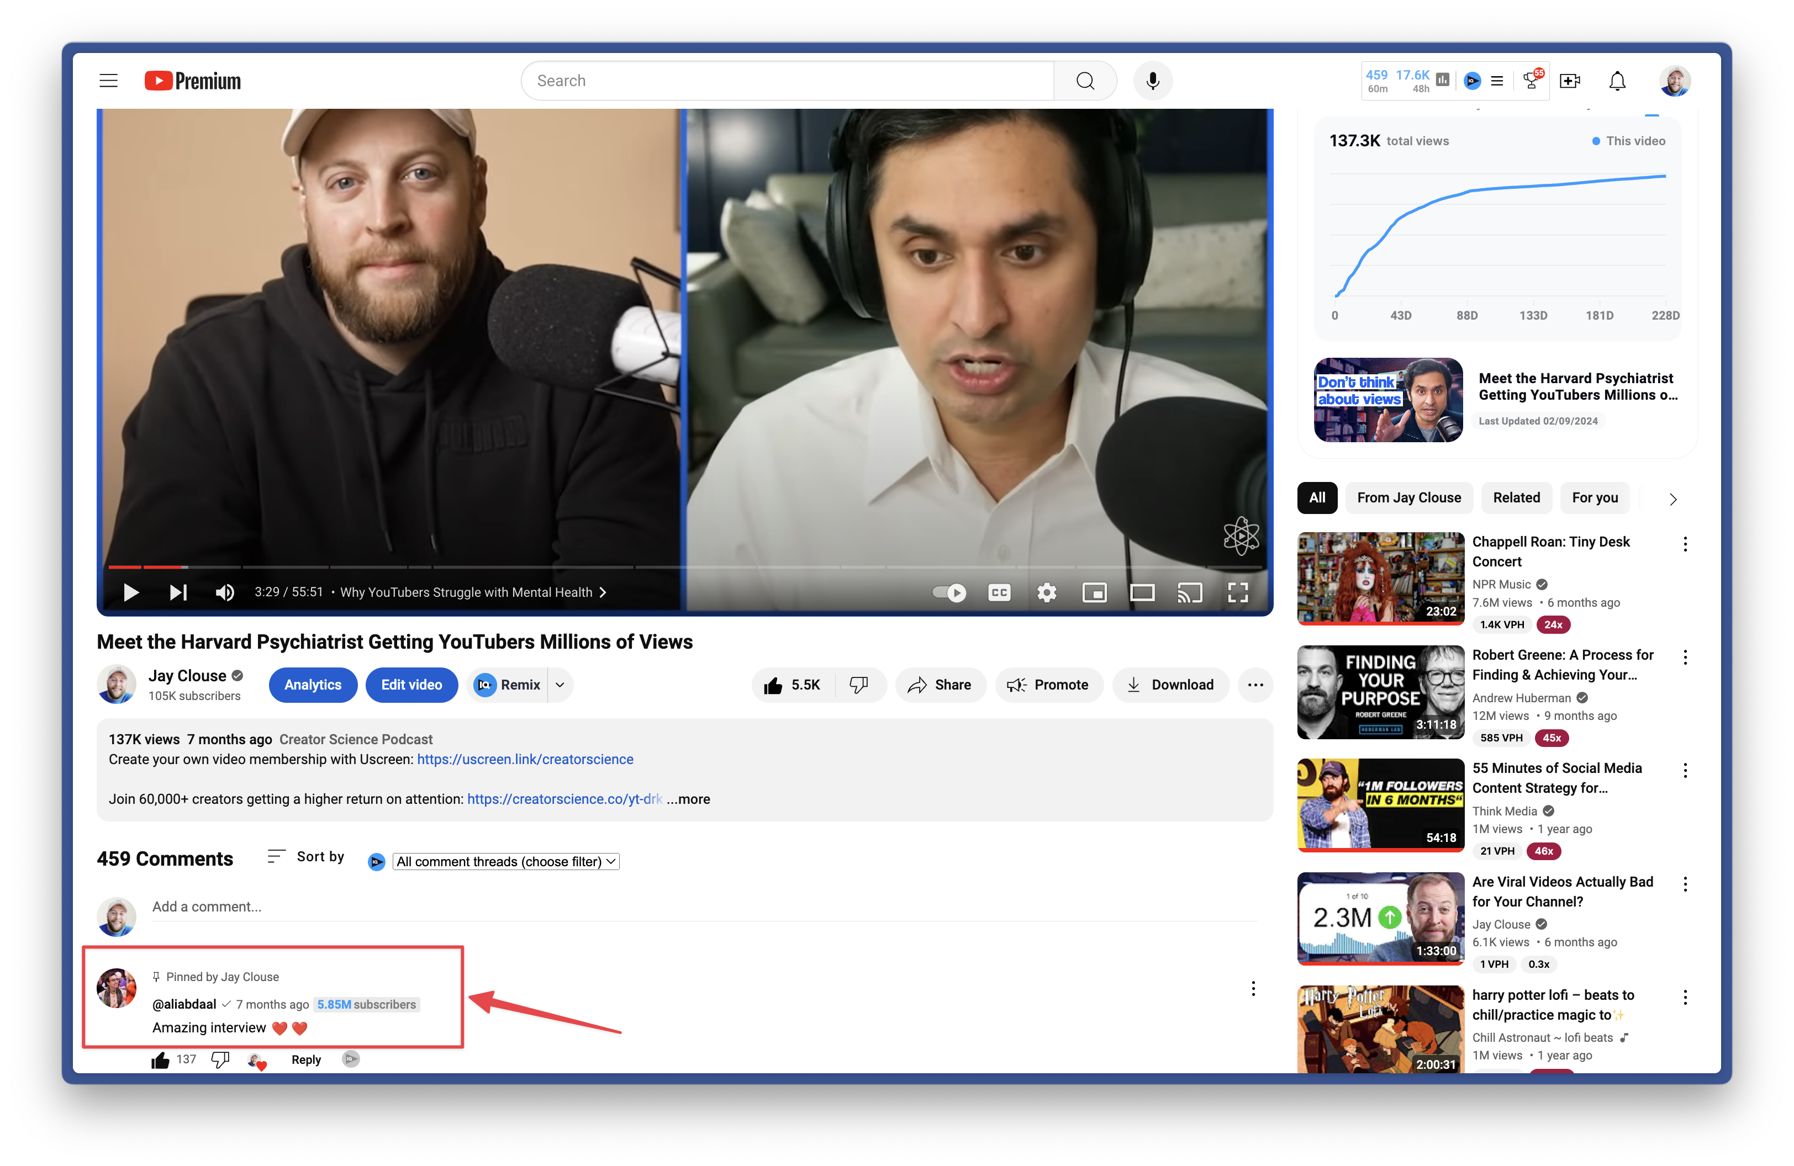Expand the Remix dropdown arrow
Screen dimensions: 1794x1166
coord(560,685)
